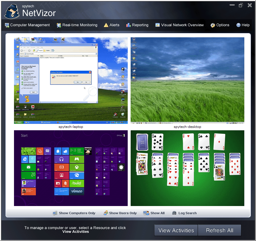Screen dimensions: 256x241
Task: Select the Solitaire game screen thumbnail
Action: coord(187,168)
